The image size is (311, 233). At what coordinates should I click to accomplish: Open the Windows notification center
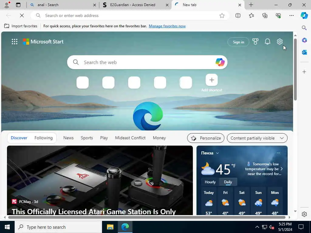301,227
